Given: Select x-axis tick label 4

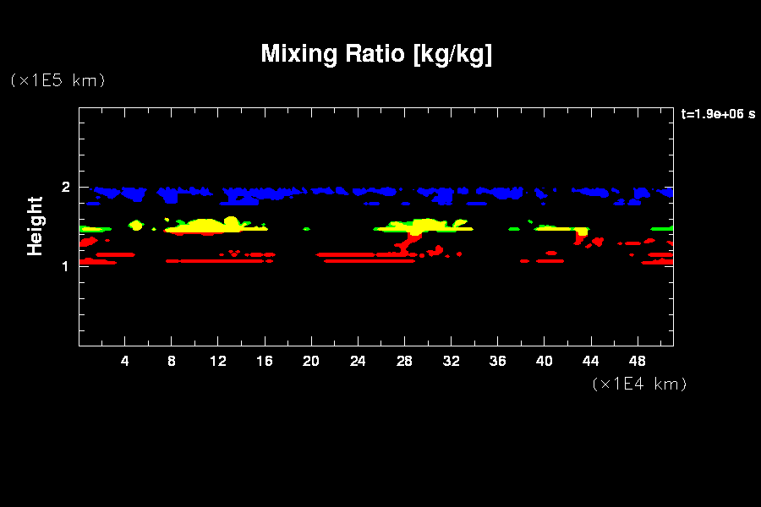Looking at the screenshot, I should (x=125, y=362).
